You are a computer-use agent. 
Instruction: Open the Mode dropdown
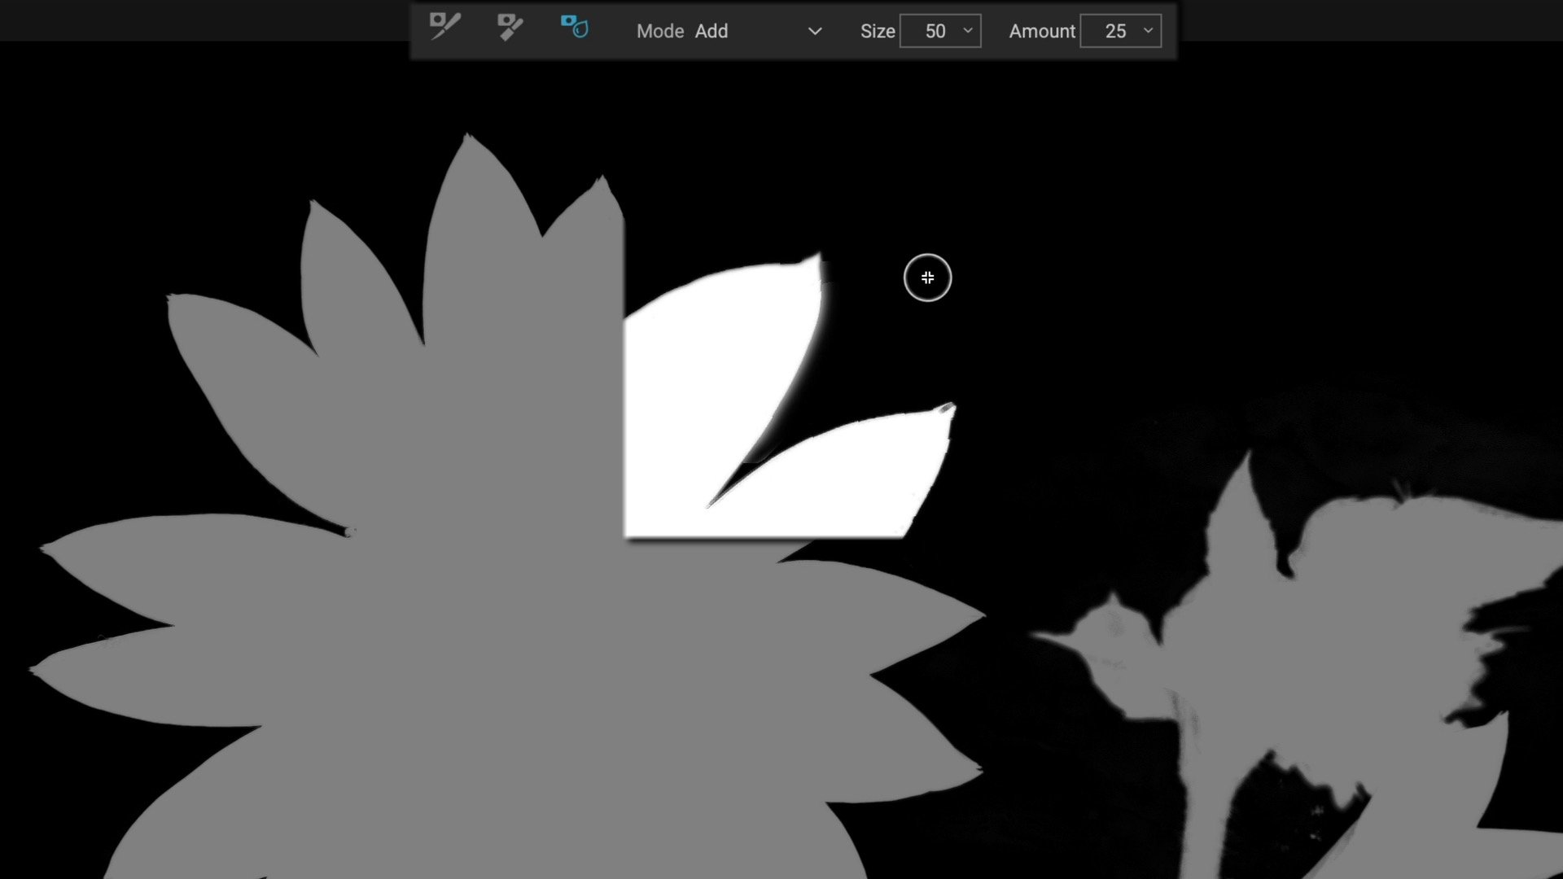[813, 31]
